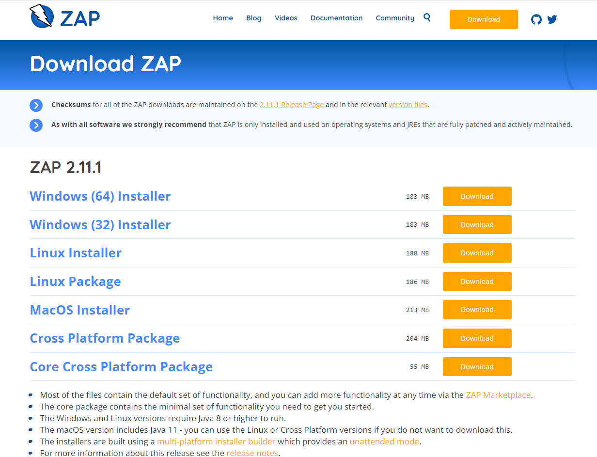Click the 204 MB size text
The image size is (597, 457).
[417, 339]
